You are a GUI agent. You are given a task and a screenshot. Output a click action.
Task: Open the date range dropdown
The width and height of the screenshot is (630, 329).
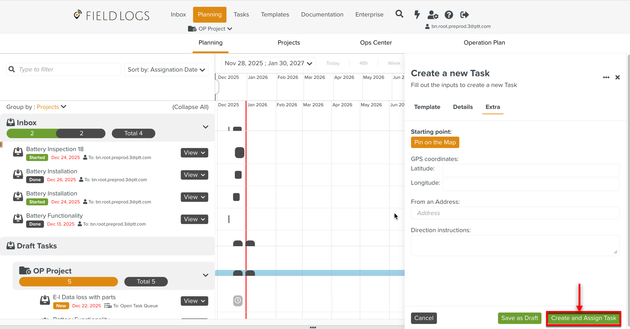[x=268, y=63]
